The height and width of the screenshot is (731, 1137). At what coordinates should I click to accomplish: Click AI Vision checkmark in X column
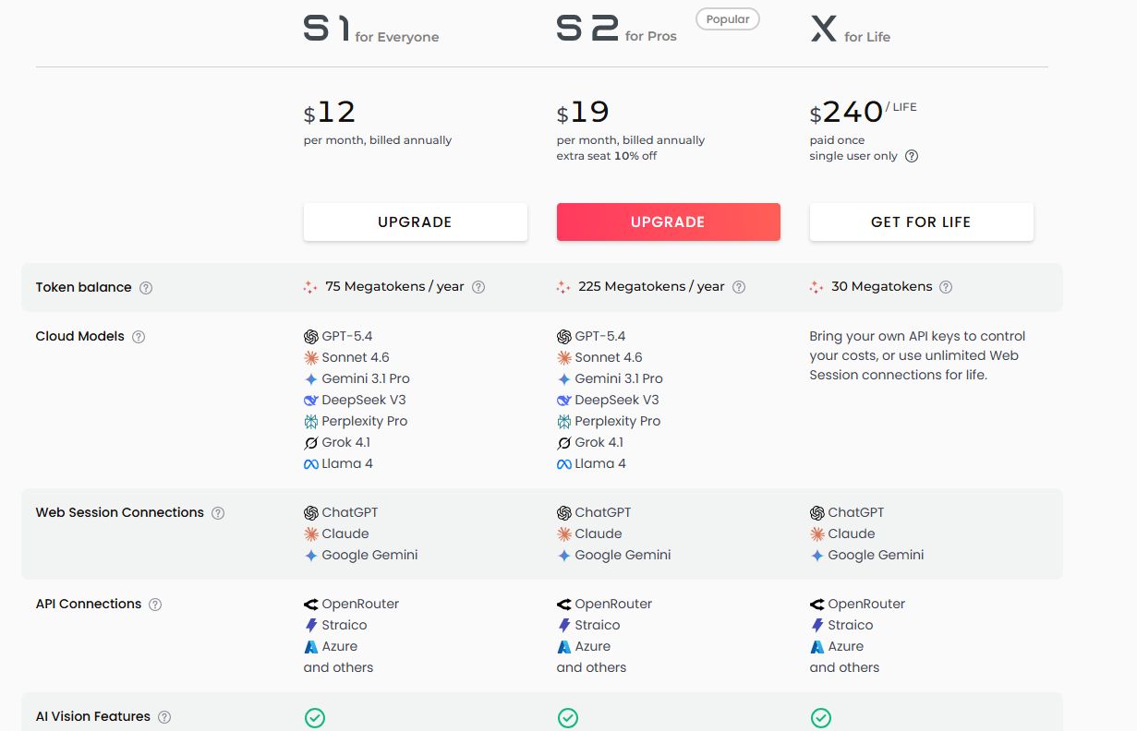(x=821, y=718)
